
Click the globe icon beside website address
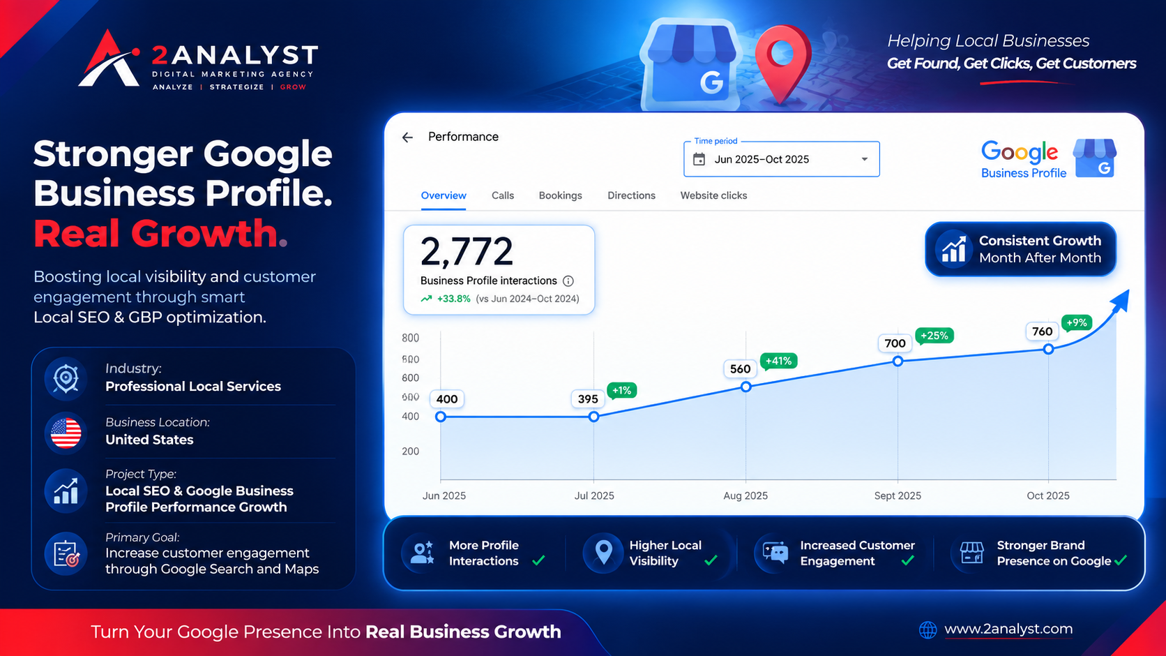tap(927, 630)
